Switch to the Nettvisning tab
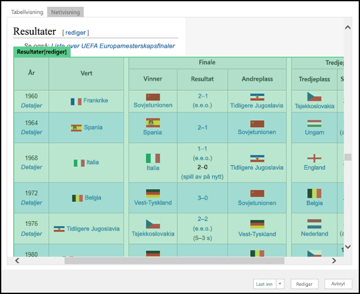The width and height of the screenshot is (360, 294). click(x=65, y=12)
